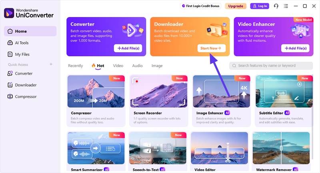Click Start Now in Downloader card

tap(212, 48)
